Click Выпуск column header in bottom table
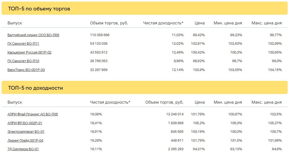Screen dimensions: 289x155 [x=15, y=102]
